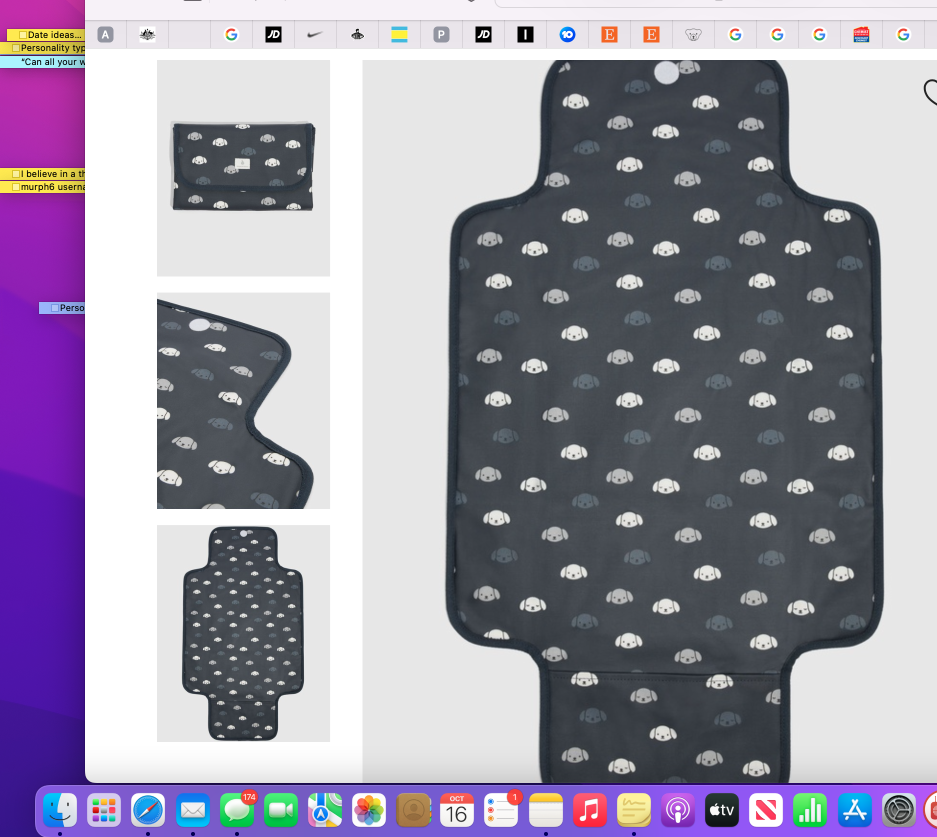This screenshot has width=937, height=837.
Task: Open the Etsy tab beside the koala icon tab
Action: 651,34
